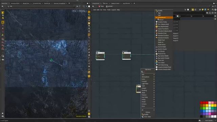The height and width of the screenshot is (122, 217).
Task: Click the Auto Update status bar menu
Action: pos(209,121)
